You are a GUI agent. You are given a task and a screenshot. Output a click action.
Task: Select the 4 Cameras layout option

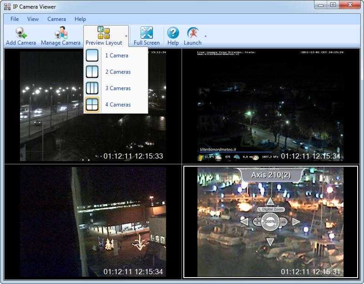coord(118,104)
